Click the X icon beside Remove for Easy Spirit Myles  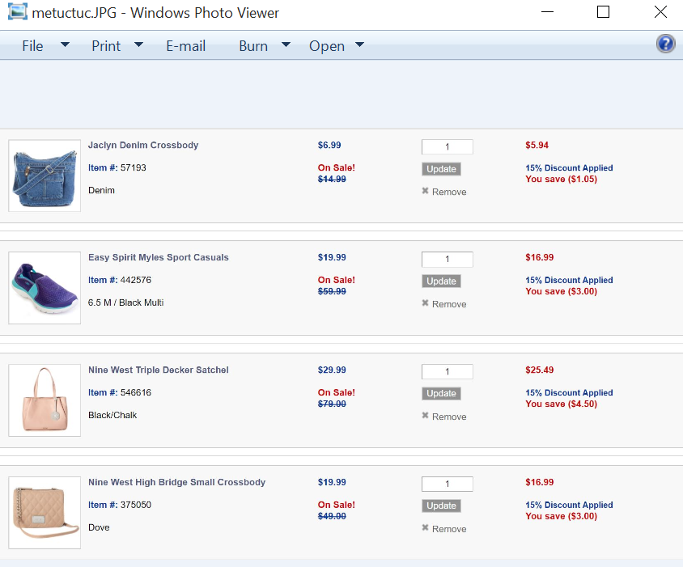click(x=425, y=303)
